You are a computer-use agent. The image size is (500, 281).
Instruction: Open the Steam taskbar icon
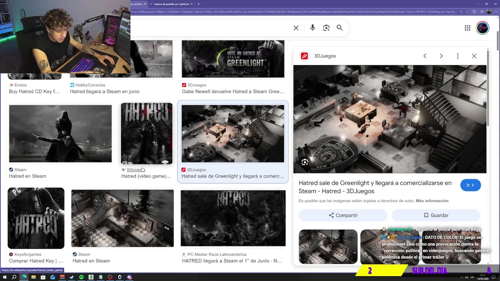[71, 277]
